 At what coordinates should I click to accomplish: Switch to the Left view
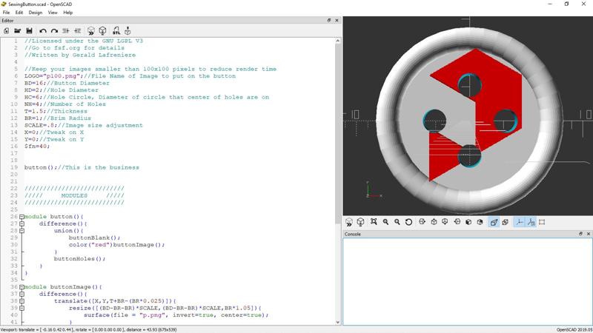click(457, 222)
